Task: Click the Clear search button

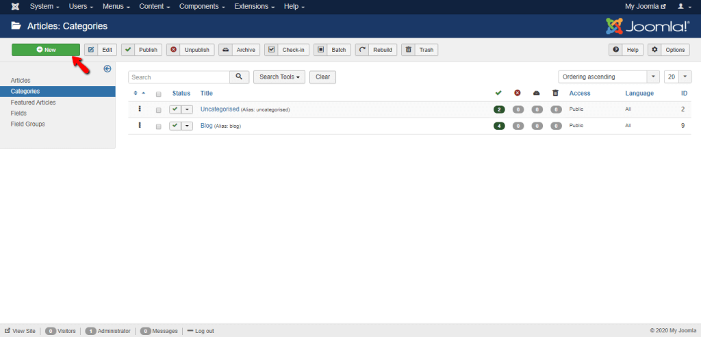Action: click(323, 77)
